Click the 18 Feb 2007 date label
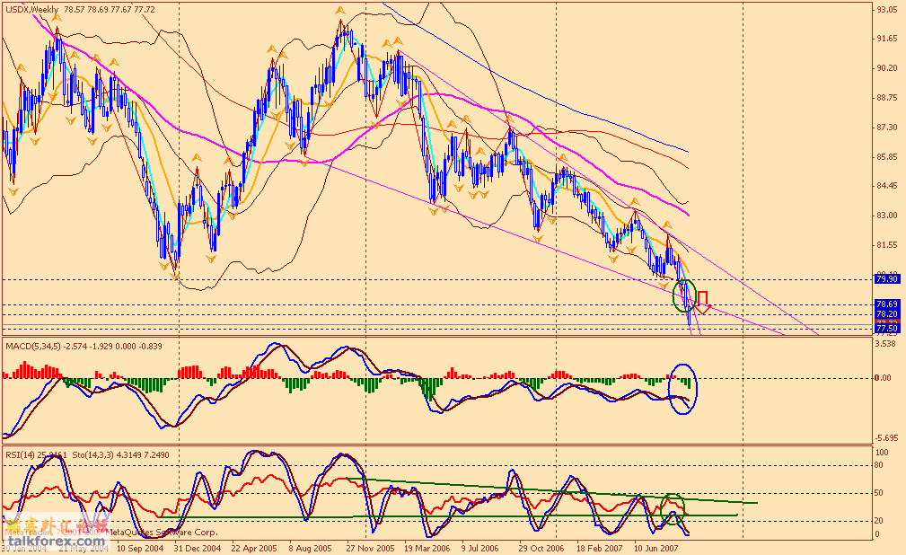 pyautogui.click(x=599, y=548)
